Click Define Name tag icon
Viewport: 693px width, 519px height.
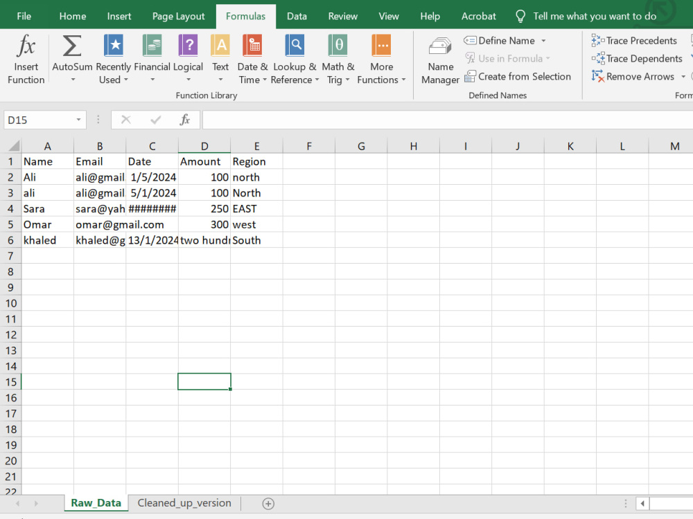pos(470,41)
